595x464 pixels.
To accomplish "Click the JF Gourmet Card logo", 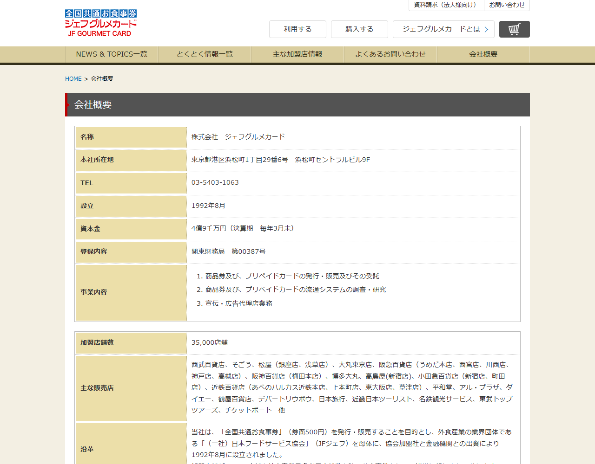I will click(101, 23).
